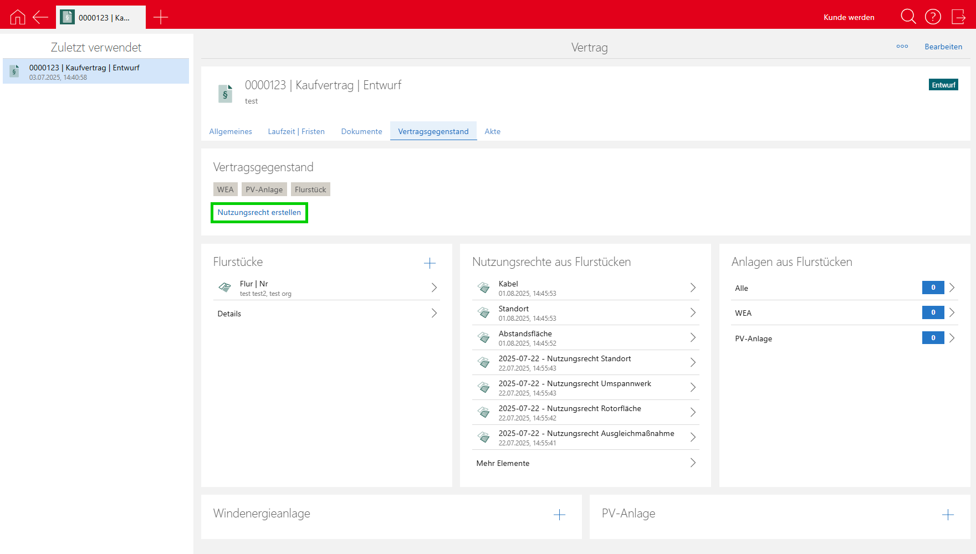
Task: Switch to the Laufzeit | Fristen tab
Action: (x=296, y=131)
